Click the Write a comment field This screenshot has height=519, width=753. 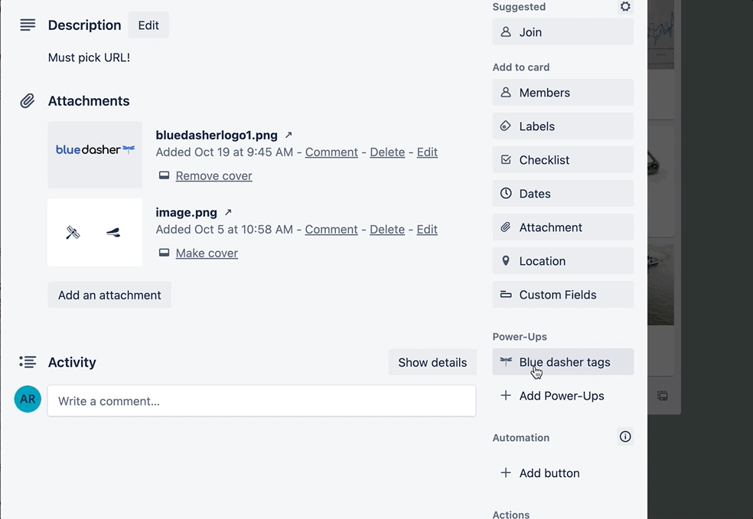262,399
